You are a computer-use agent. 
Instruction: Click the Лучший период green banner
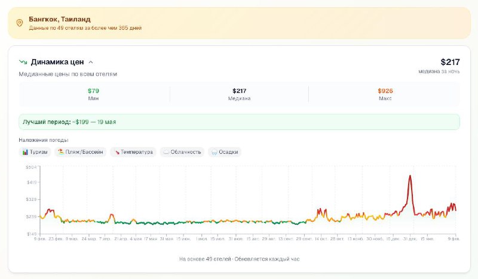(x=239, y=122)
